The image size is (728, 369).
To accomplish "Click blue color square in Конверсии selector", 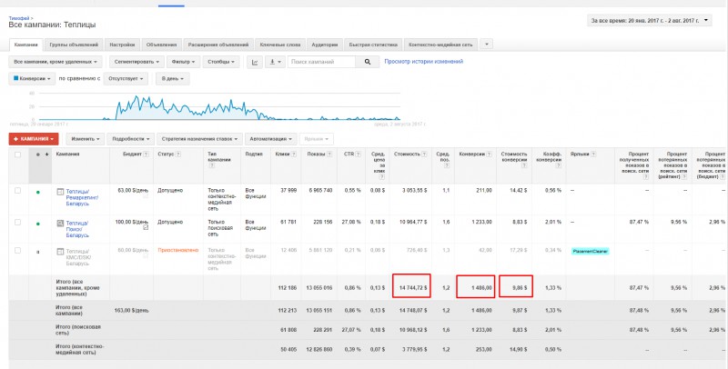I will tap(15, 78).
